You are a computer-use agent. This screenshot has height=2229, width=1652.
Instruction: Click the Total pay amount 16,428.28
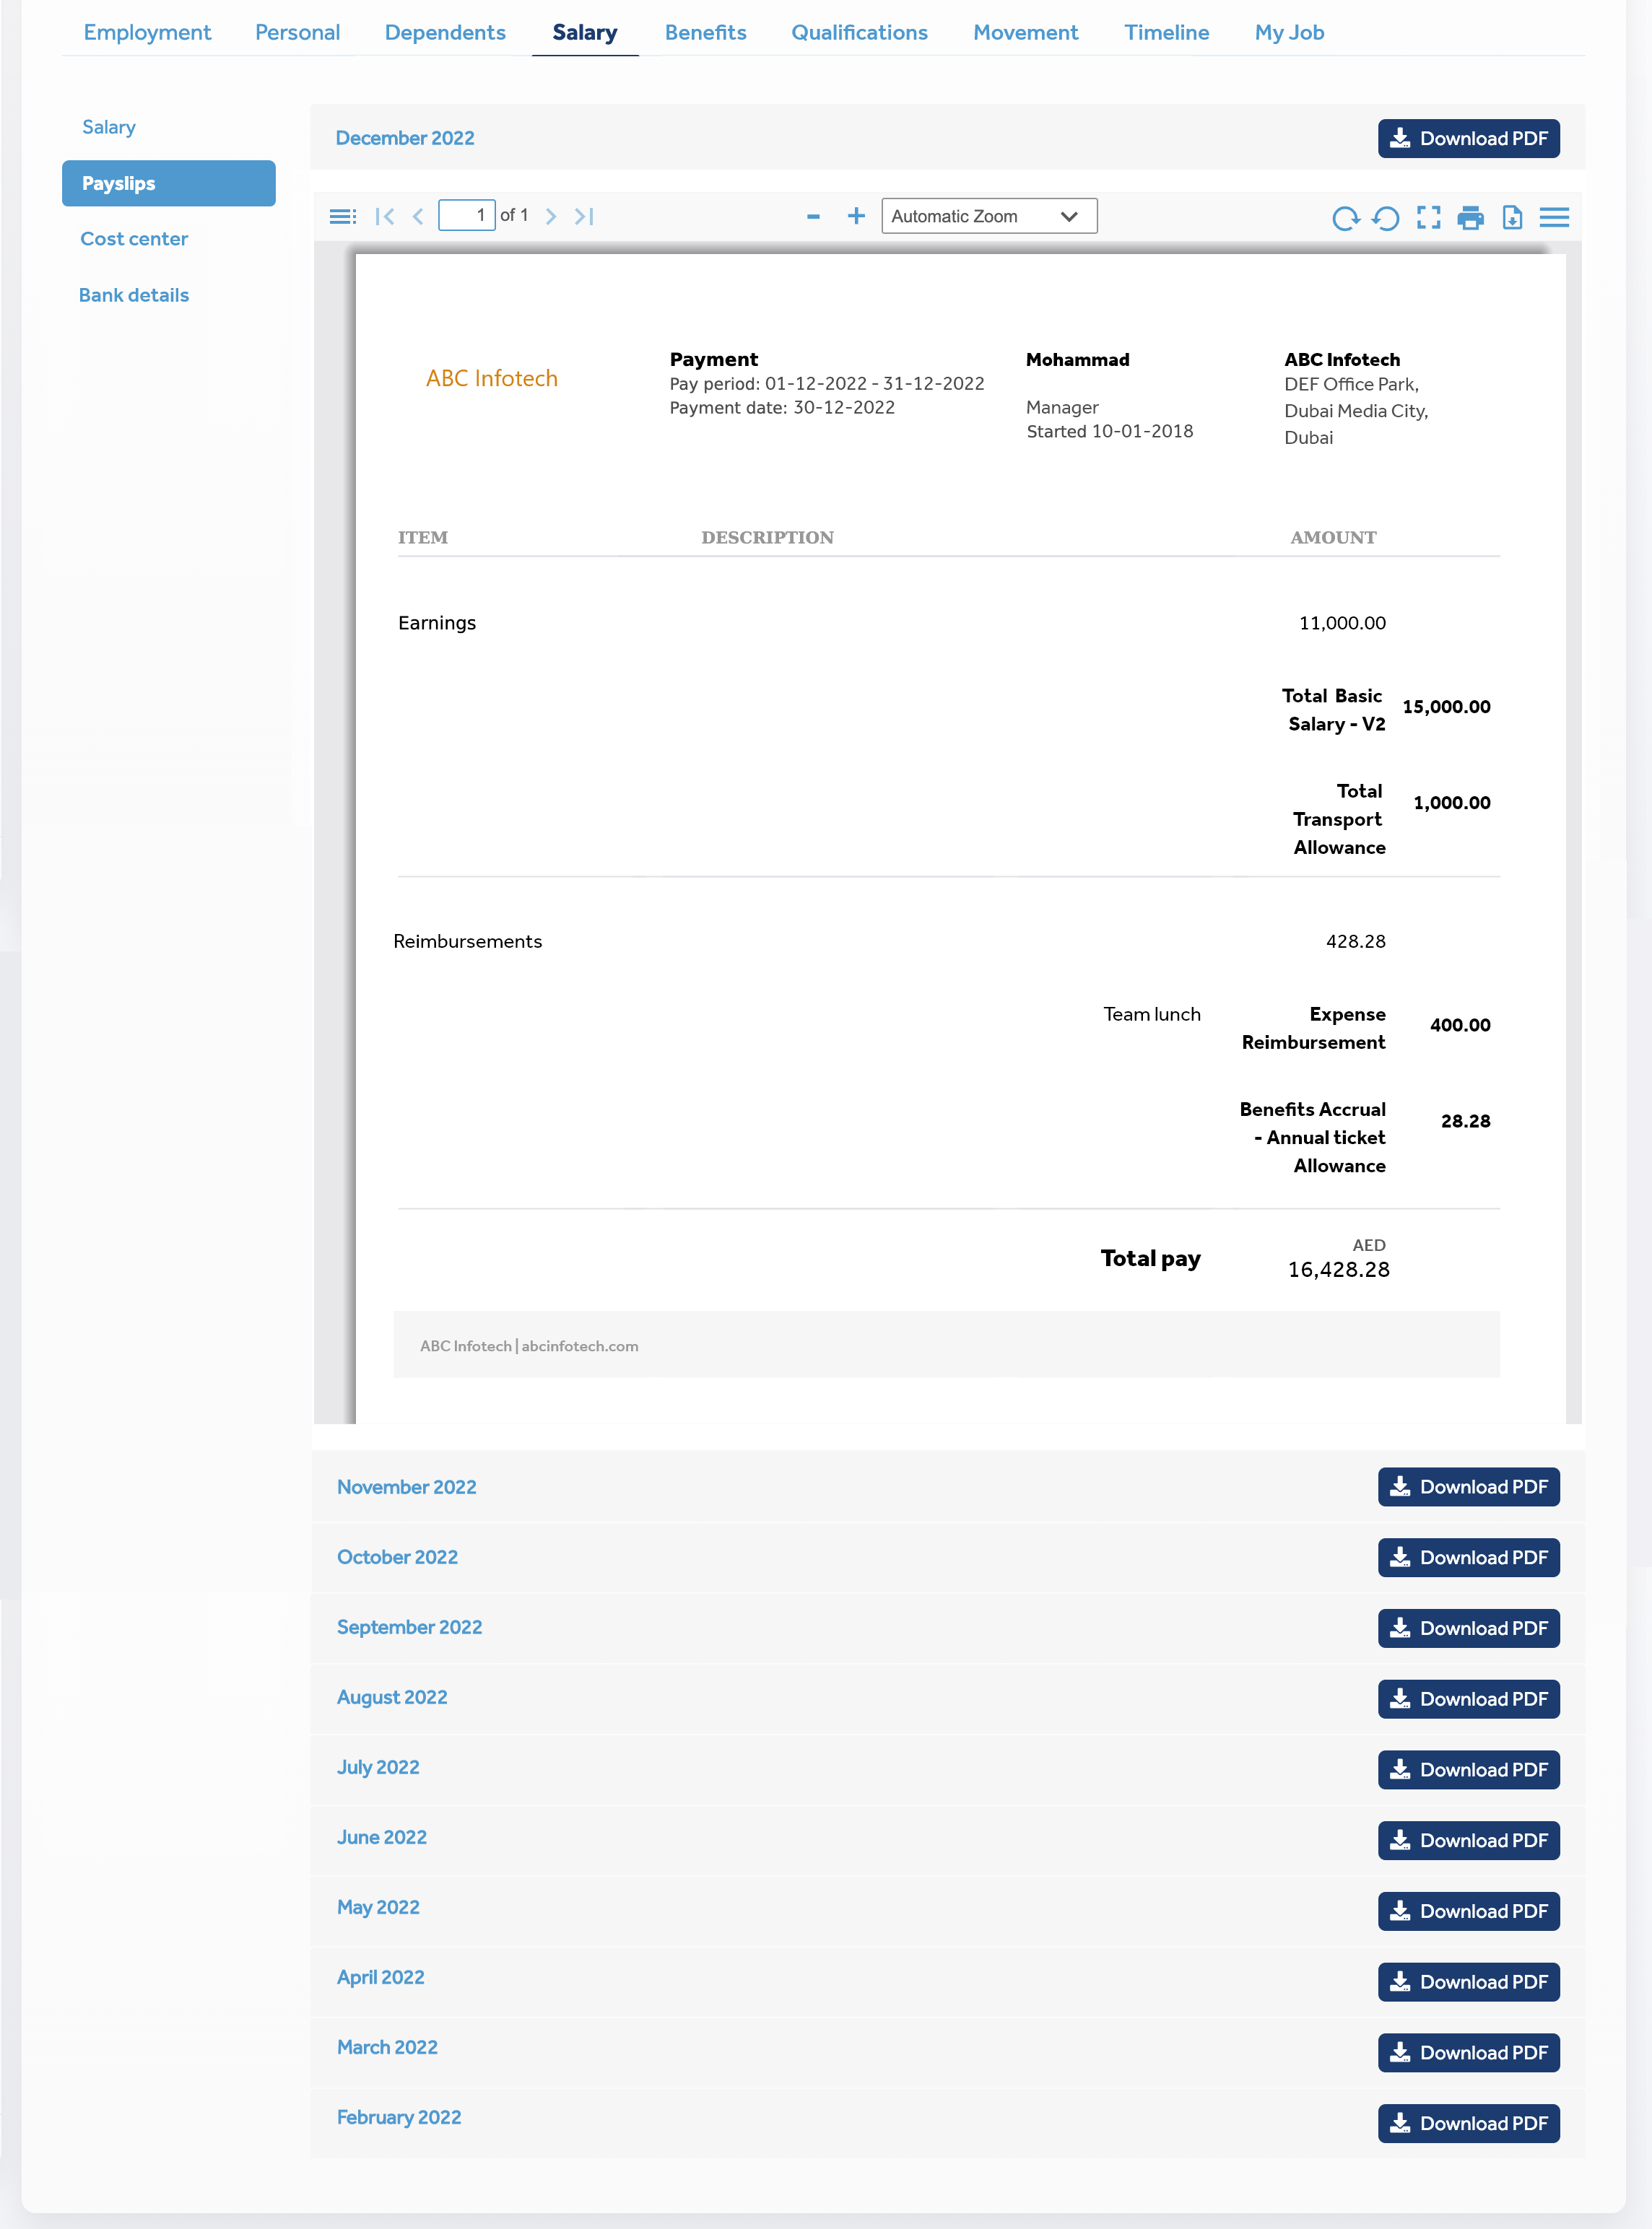tap(1338, 1270)
